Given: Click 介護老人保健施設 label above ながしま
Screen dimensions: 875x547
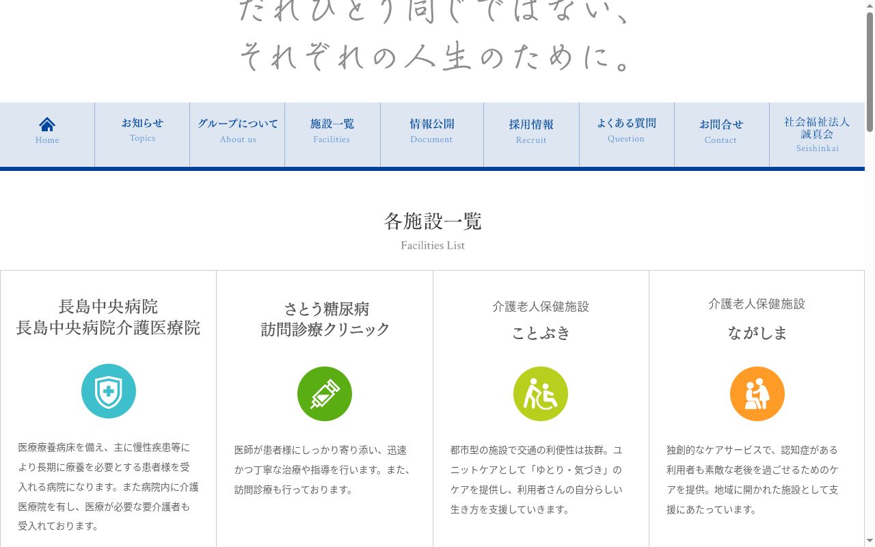Looking at the screenshot, I should point(757,304).
